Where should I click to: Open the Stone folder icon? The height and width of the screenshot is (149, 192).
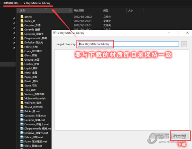tap(22, 86)
